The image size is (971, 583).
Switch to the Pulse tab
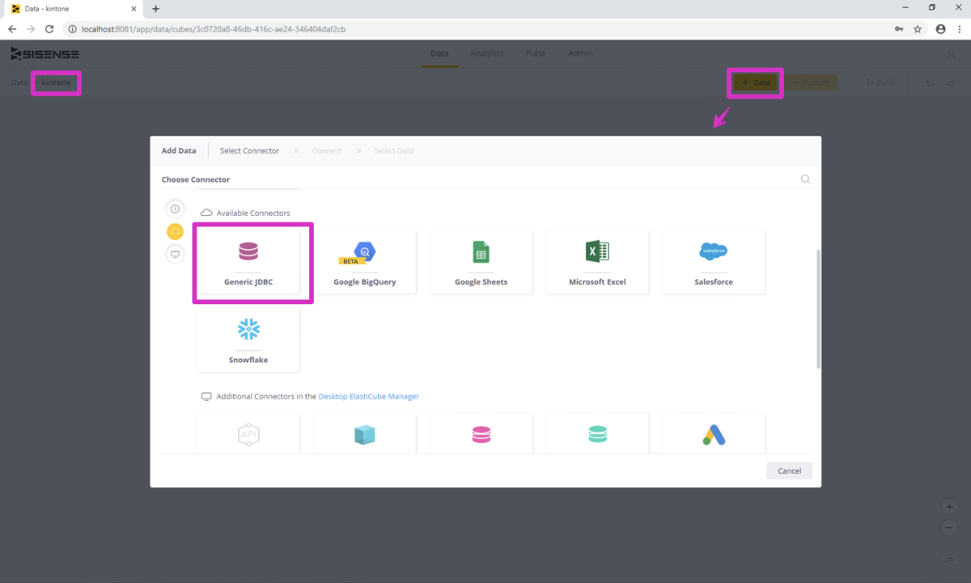[536, 53]
